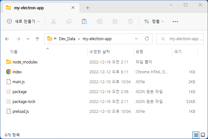Screen dimensions: 208x139
Task: Click the Delete trash can icon
Action: [x=130, y=21]
